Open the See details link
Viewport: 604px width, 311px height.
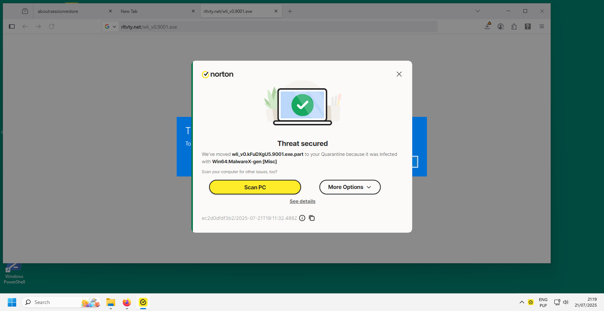tap(302, 201)
